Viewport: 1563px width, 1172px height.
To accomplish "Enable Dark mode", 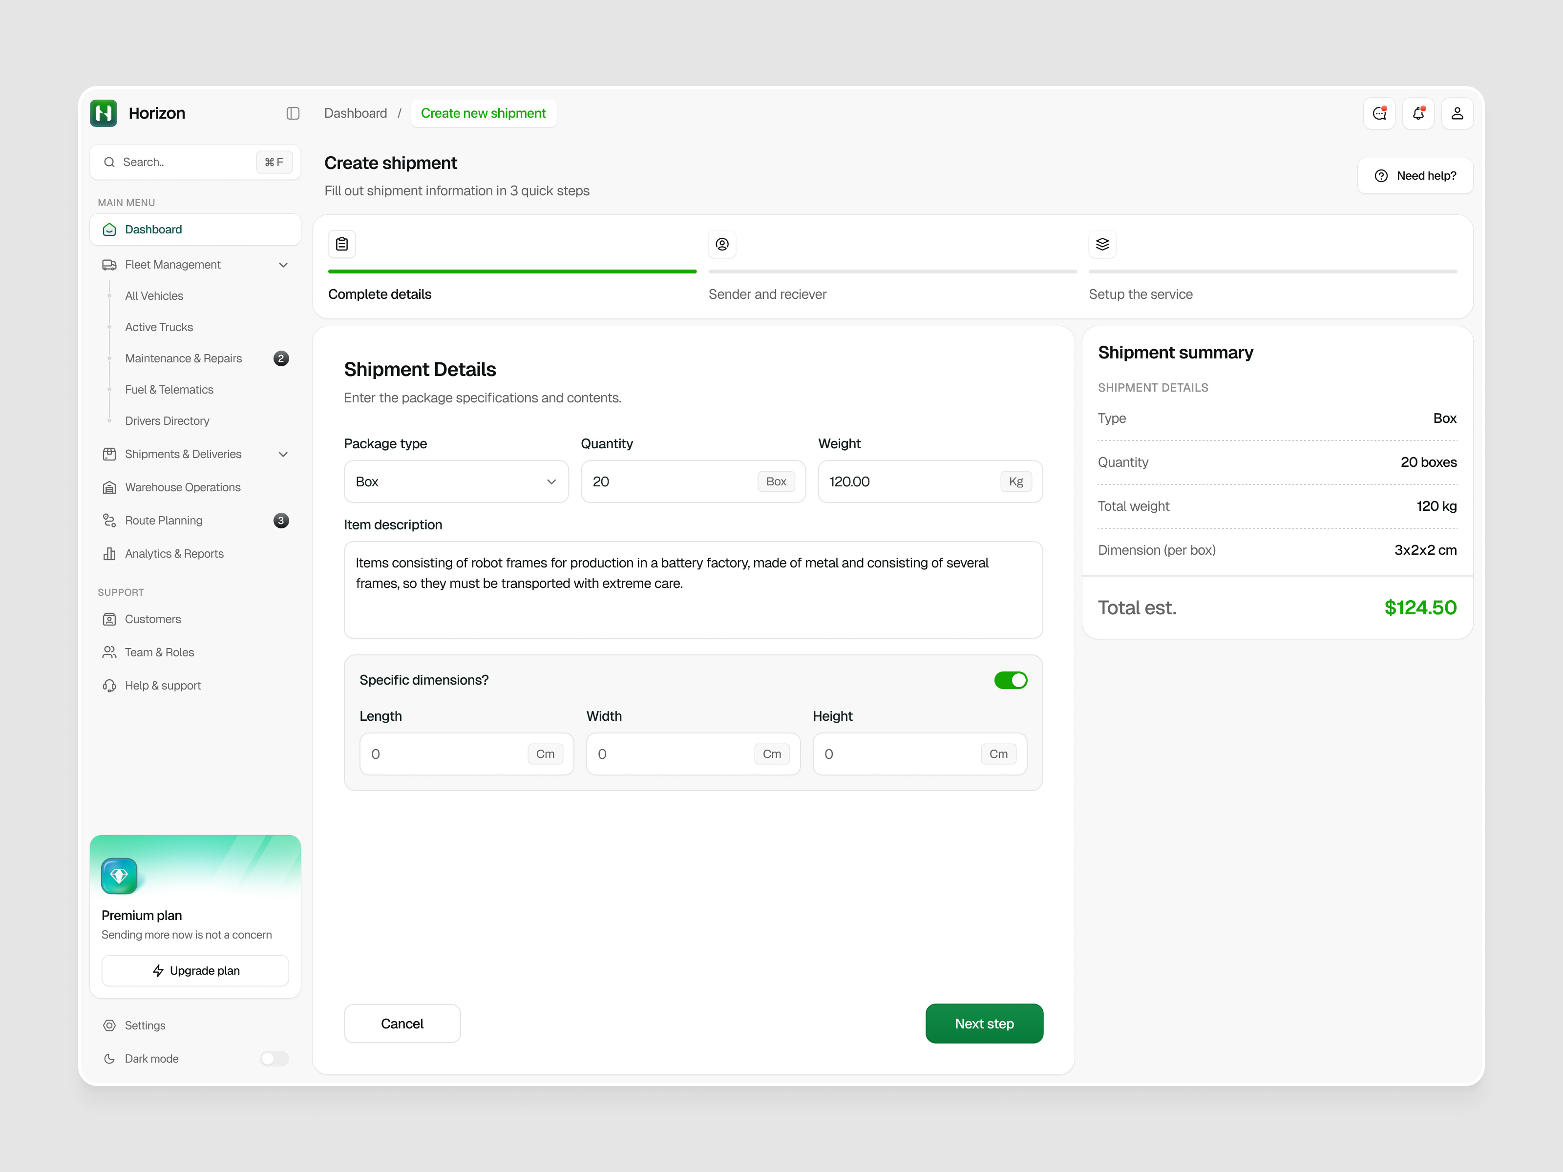I will pos(274,1058).
